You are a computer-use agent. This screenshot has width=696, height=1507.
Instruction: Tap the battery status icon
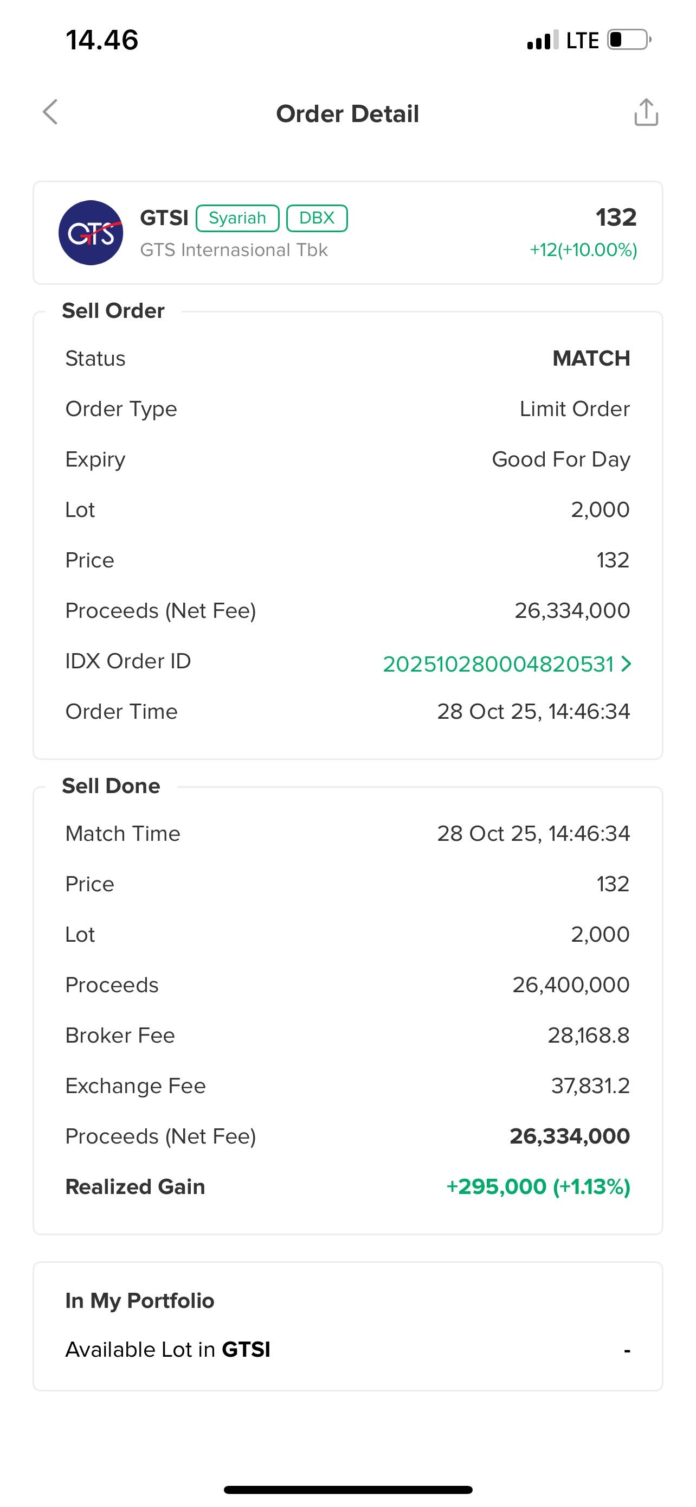pyautogui.click(x=629, y=40)
